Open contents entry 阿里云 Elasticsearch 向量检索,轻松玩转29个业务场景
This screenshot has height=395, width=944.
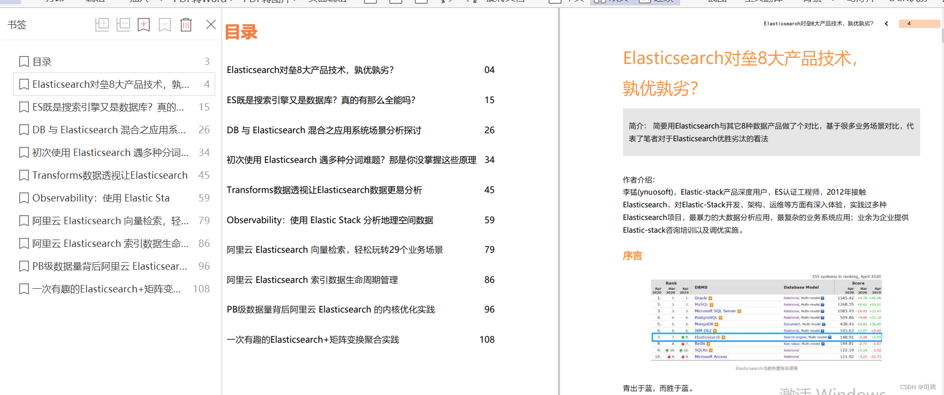335,250
